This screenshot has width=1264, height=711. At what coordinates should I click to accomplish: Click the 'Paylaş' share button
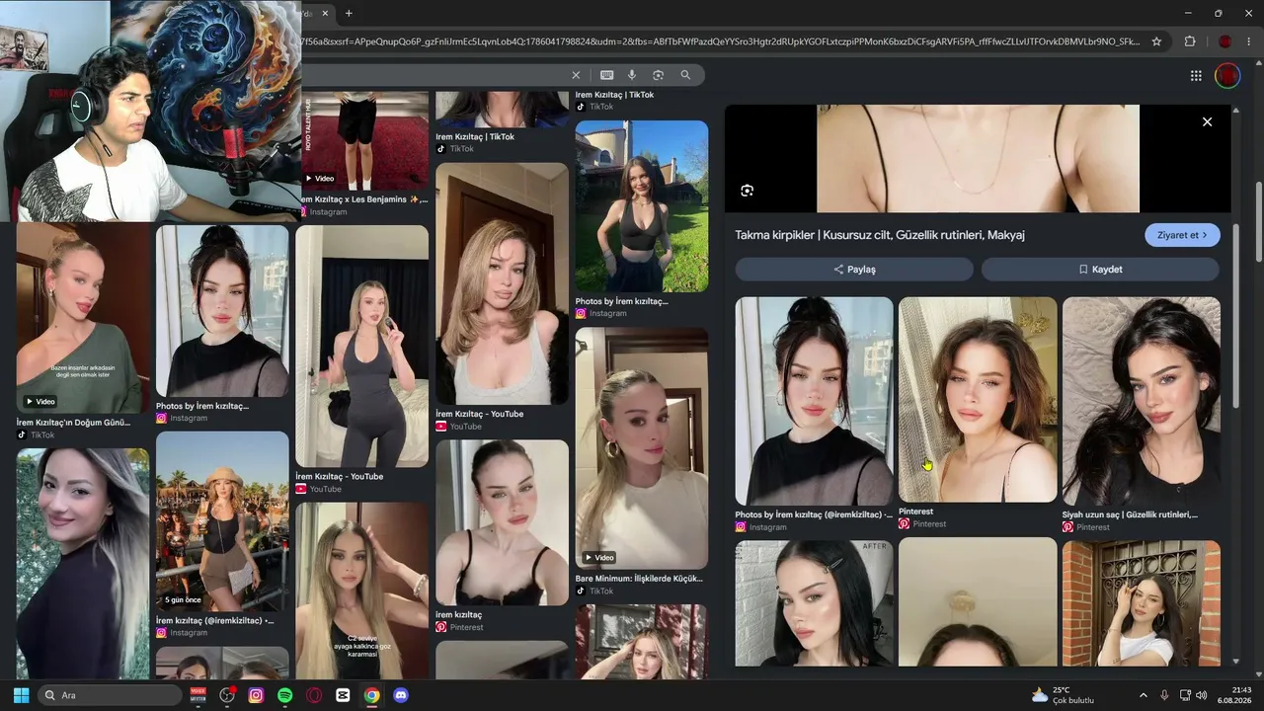(854, 270)
